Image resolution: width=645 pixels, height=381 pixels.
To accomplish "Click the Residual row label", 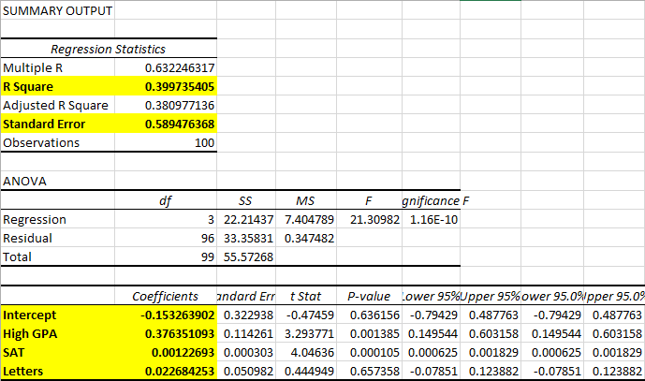I will 58,238.
